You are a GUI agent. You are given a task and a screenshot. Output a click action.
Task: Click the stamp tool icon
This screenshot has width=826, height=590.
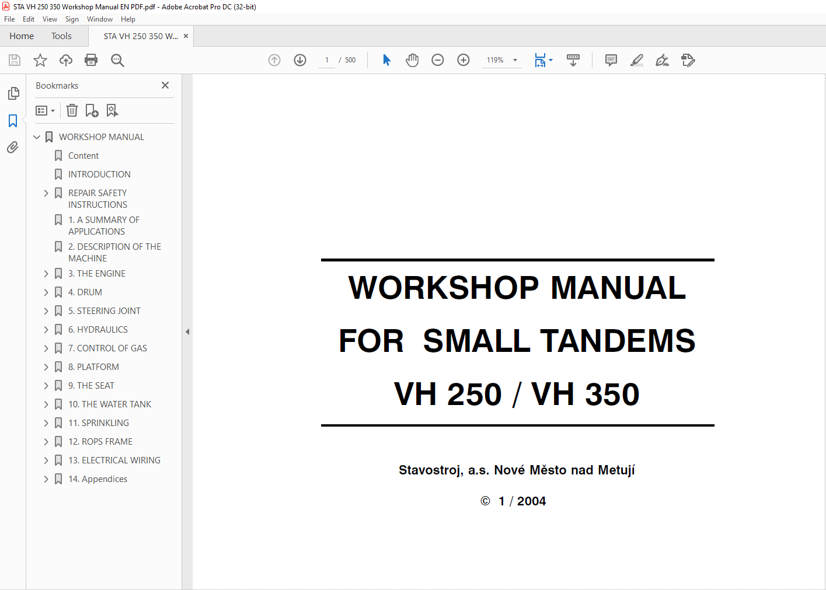(688, 60)
